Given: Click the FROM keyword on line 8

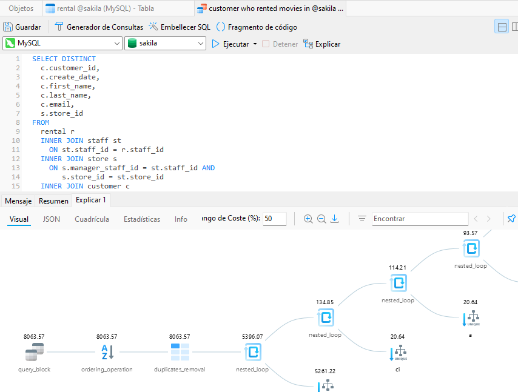Looking at the screenshot, I should click(x=41, y=122).
